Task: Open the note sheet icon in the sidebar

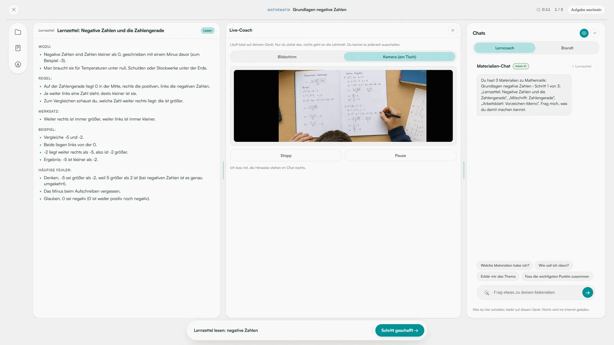Action: 18,48
